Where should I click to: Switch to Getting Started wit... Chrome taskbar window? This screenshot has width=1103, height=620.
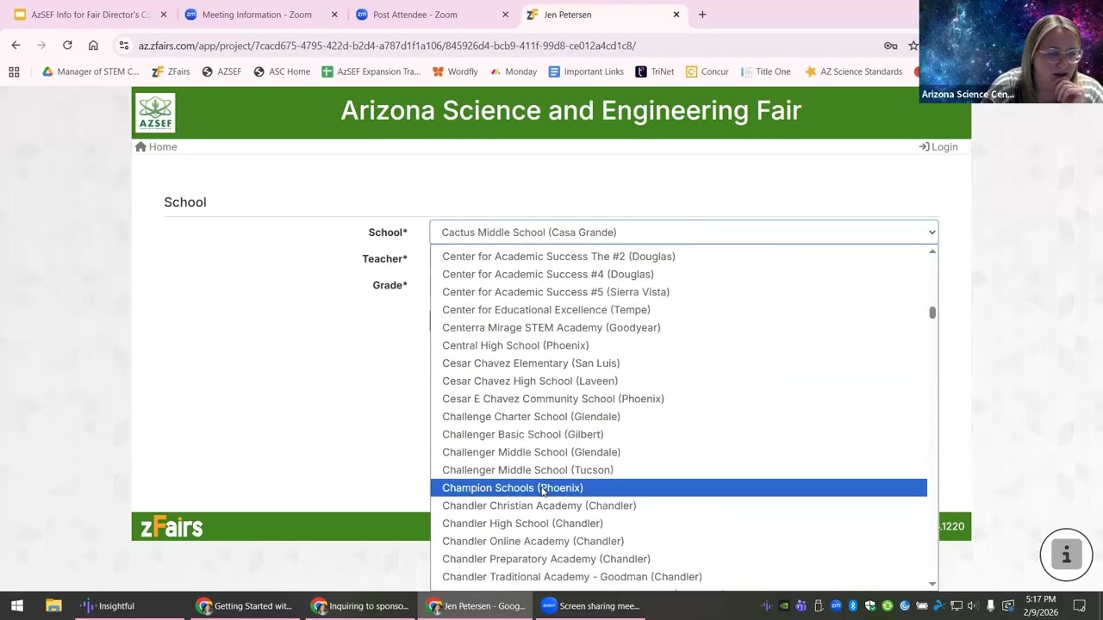coord(245,606)
